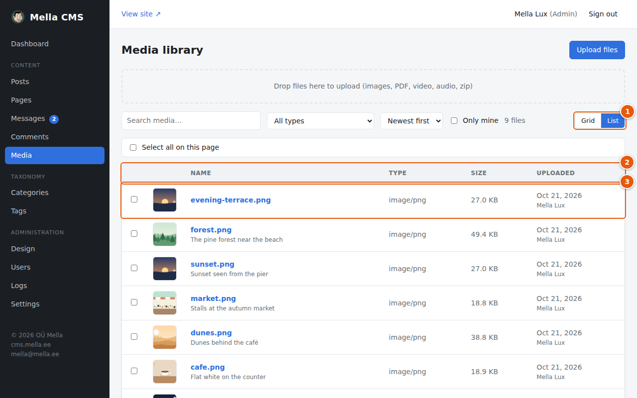637x398 pixels.
Task: Click the Search media input field
Action: [191, 121]
